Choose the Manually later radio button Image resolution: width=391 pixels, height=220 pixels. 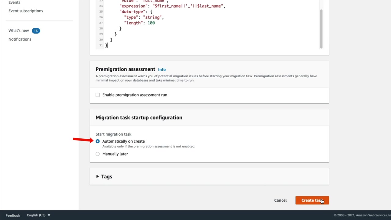tap(98, 154)
